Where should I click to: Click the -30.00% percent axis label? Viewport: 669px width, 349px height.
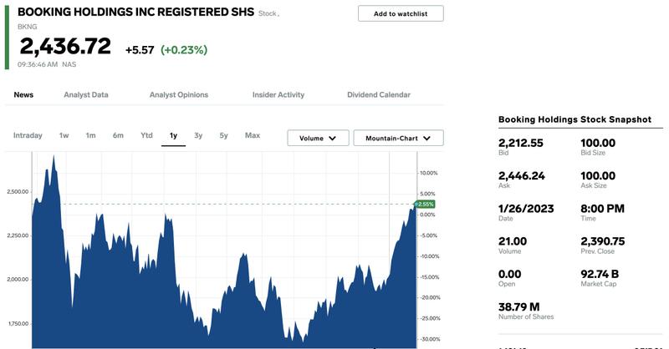(429, 339)
